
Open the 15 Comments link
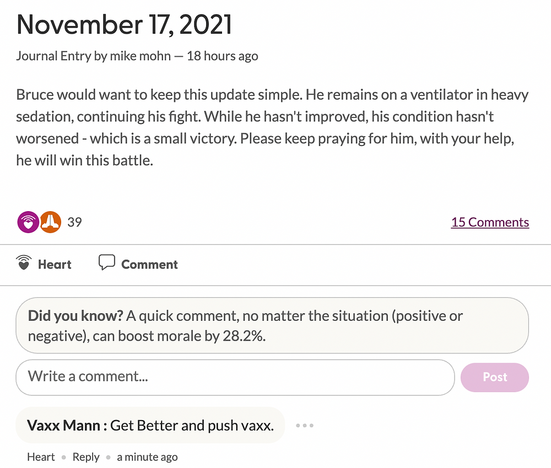[x=490, y=222]
